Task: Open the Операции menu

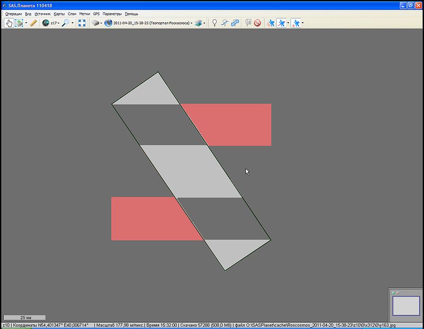Action: [13, 14]
